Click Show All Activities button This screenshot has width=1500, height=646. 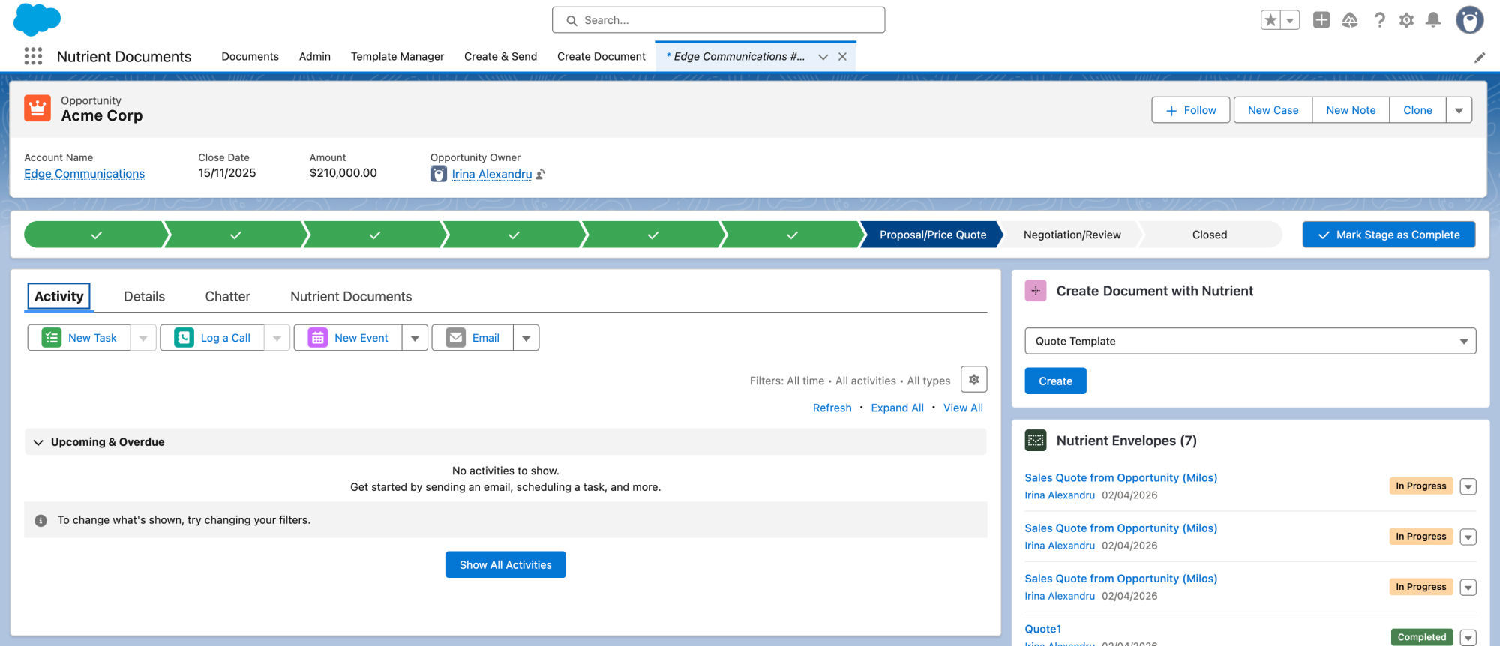[505, 565]
